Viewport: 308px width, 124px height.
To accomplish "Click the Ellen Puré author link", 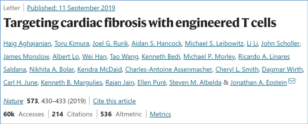I will 152,83.
